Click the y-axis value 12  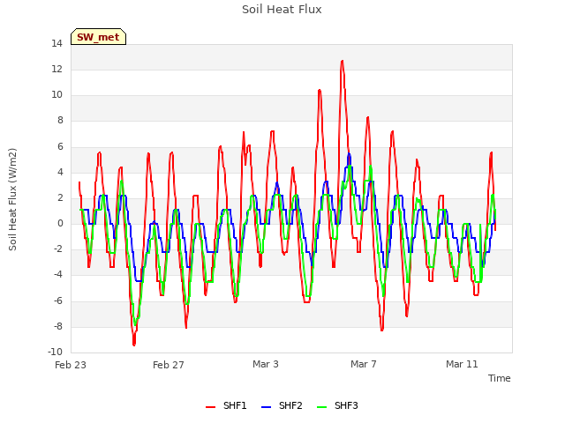[56, 70]
